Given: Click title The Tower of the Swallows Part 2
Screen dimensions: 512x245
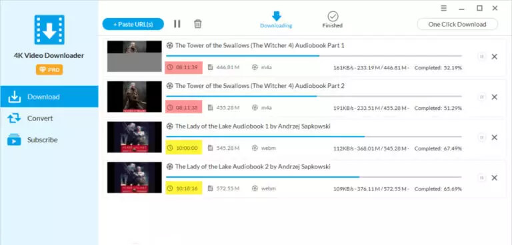Looking at the screenshot, I should click(x=259, y=86).
